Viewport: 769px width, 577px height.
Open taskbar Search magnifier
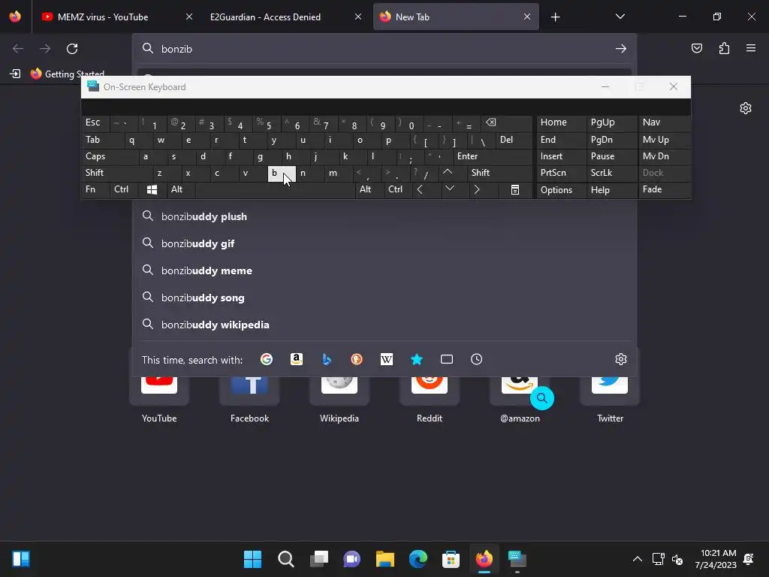point(286,559)
